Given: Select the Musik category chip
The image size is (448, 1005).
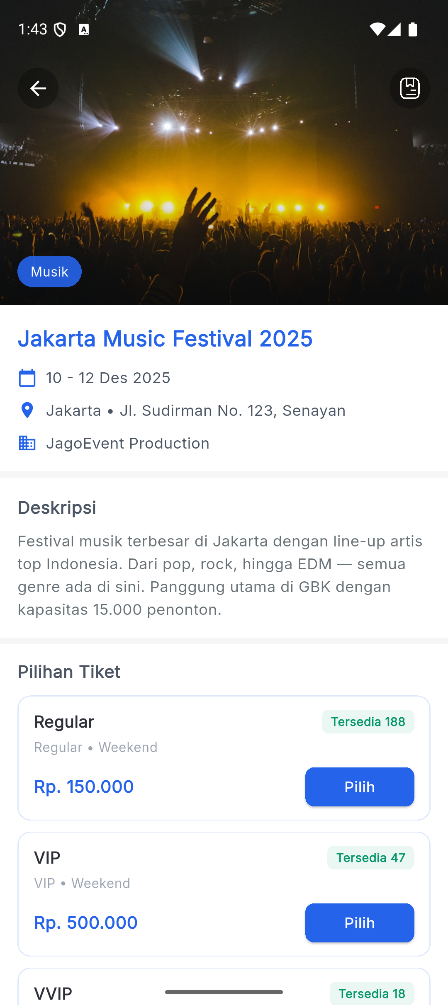Looking at the screenshot, I should click(x=49, y=272).
